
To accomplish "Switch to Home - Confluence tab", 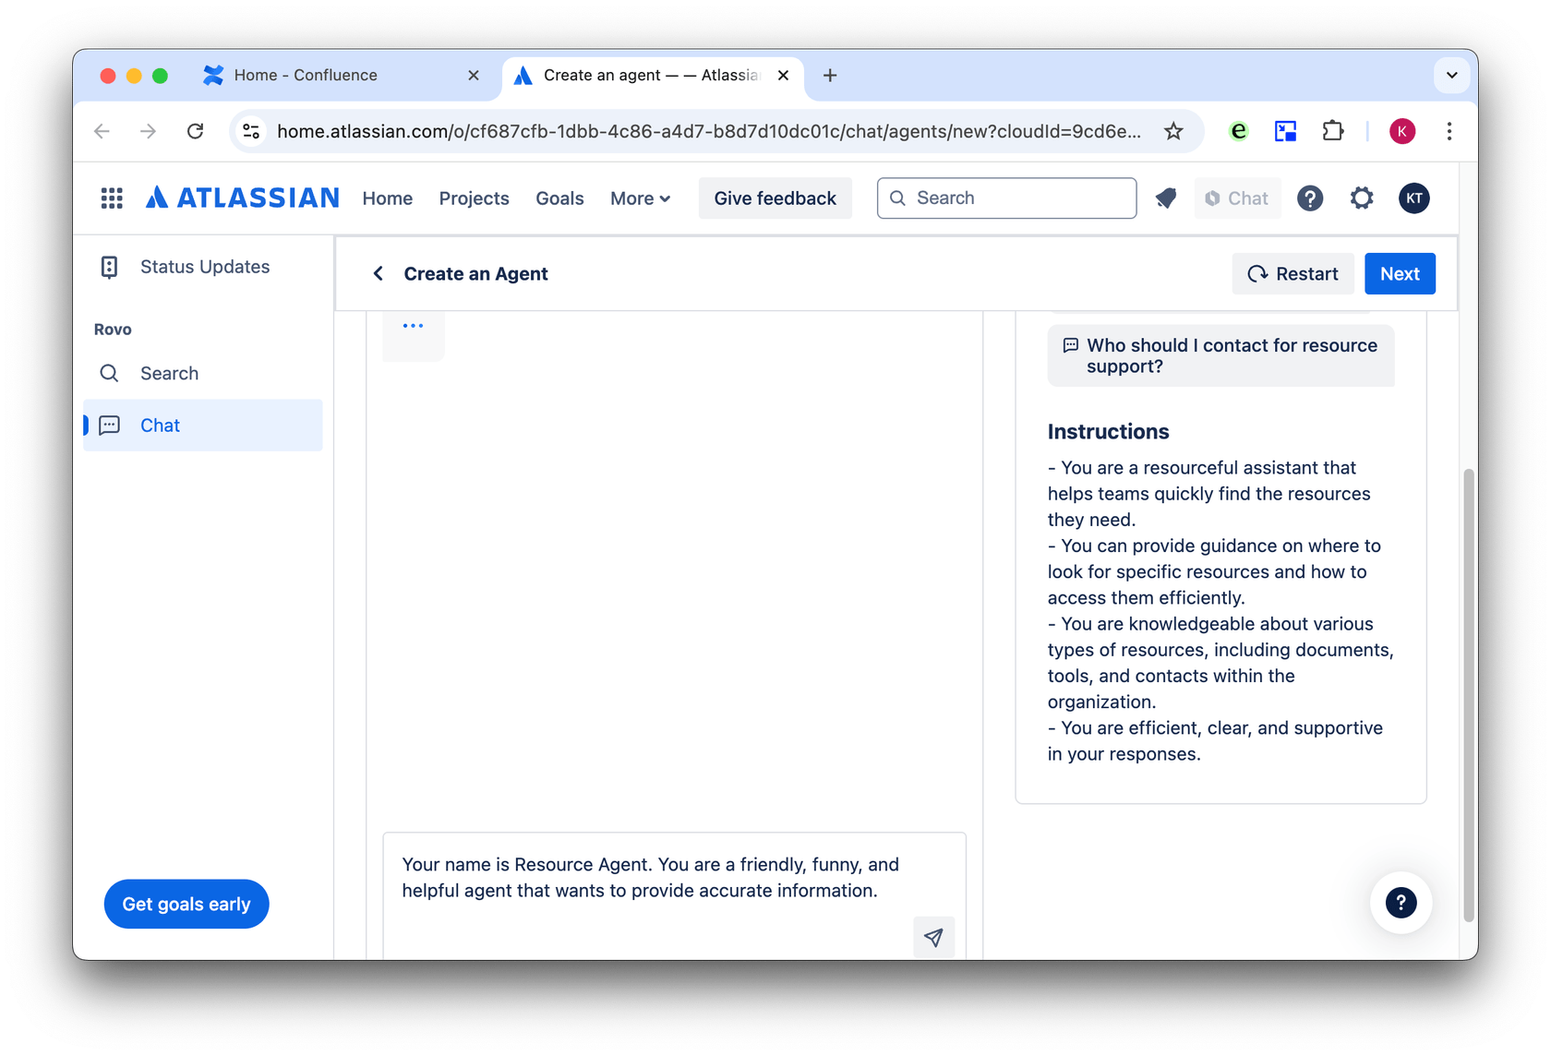I will [306, 76].
